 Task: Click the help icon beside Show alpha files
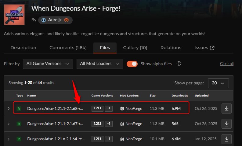179,63
